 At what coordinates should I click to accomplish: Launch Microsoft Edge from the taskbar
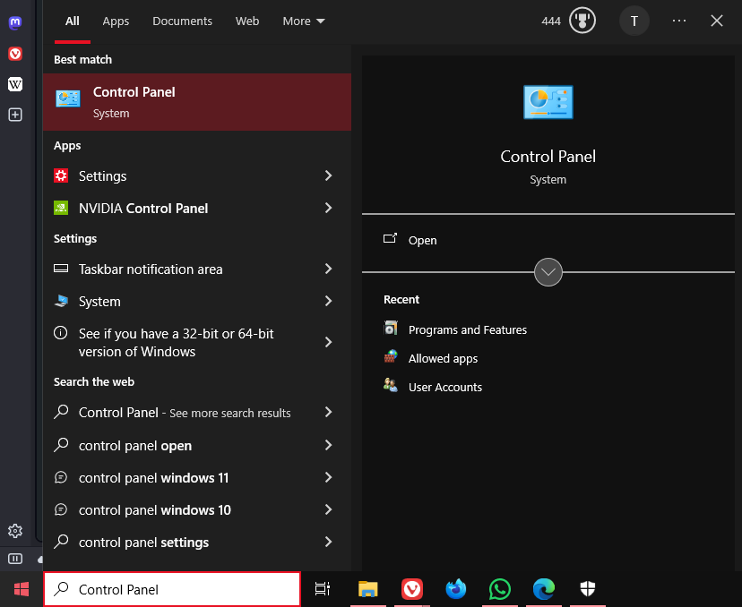pyautogui.click(x=543, y=589)
